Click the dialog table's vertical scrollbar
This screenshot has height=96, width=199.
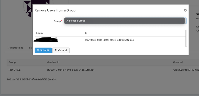click(186, 38)
